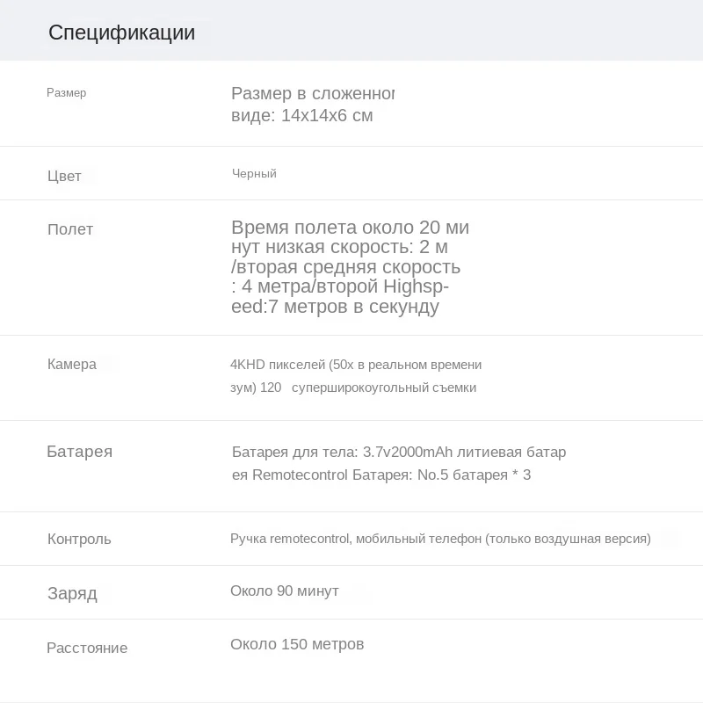The width and height of the screenshot is (703, 703).
Task: Click the 3.7v2000mAh battery description line
Action: (x=399, y=453)
